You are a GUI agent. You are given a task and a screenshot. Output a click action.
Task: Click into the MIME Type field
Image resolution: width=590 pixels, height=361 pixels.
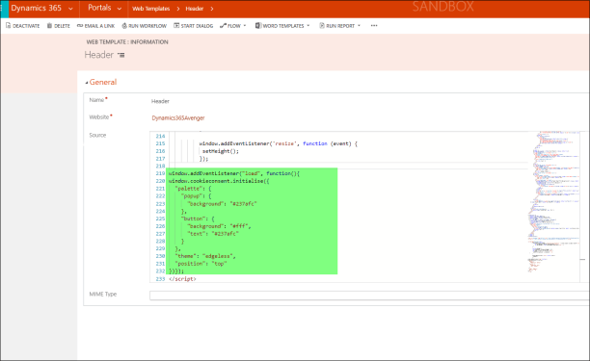(x=369, y=296)
